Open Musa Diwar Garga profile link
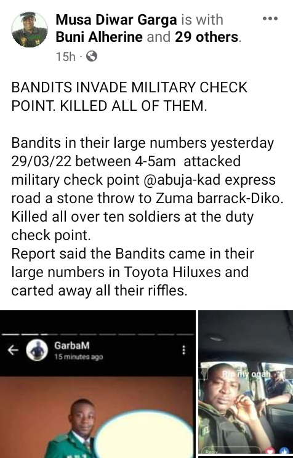293x458 pixels. coord(116,20)
